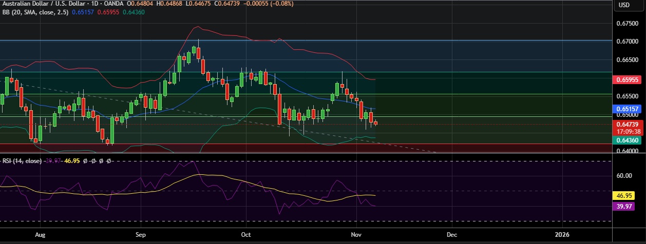Image resolution: width=646 pixels, height=244 pixels.
Task: Click the red 0.65955 upper band price label
Action: (626, 80)
